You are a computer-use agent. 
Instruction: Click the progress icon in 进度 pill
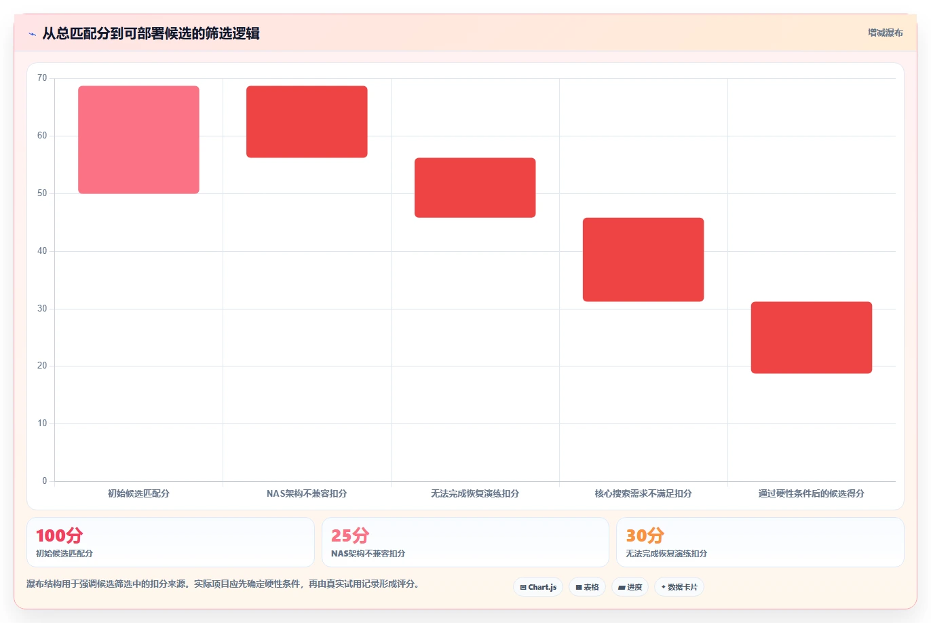click(622, 588)
